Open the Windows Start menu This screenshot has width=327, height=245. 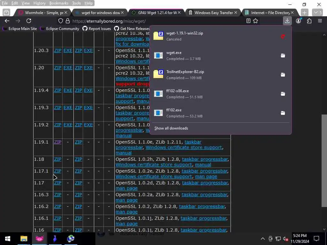[x=8, y=239]
